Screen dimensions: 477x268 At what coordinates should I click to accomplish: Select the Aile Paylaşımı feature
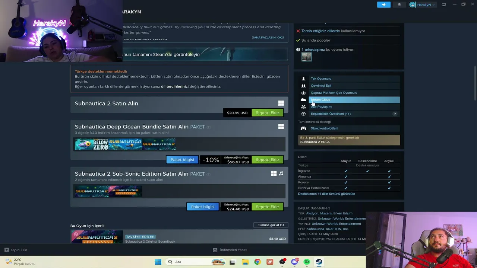(354, 107)
